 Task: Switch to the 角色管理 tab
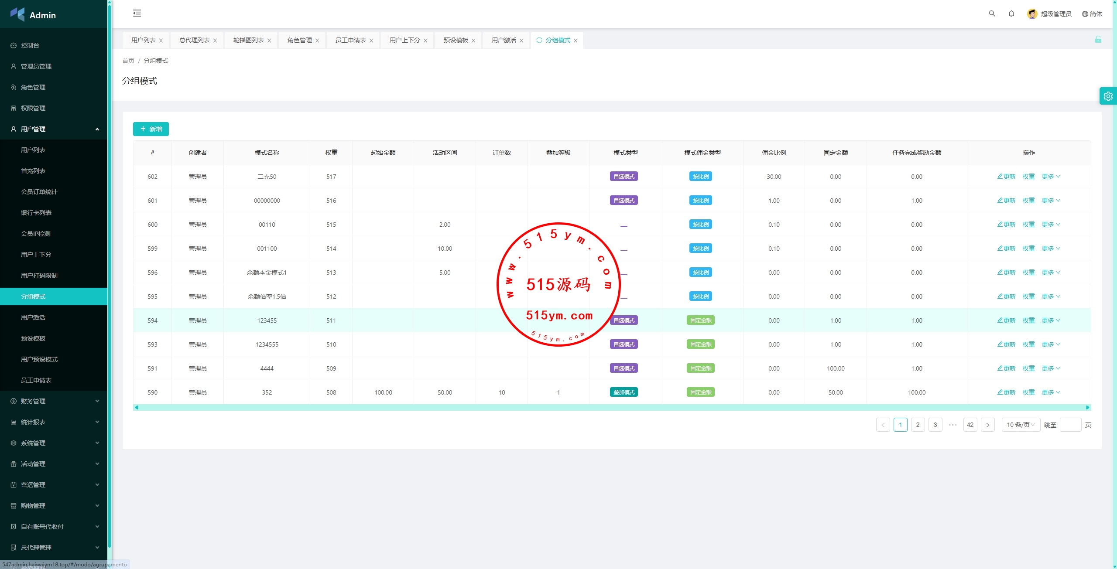(x=299, y=40)
